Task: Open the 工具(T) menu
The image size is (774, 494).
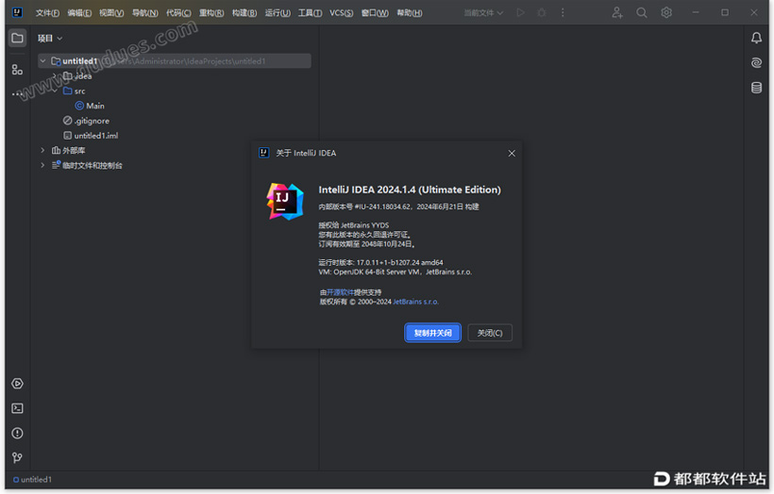Action: (310, 13)
